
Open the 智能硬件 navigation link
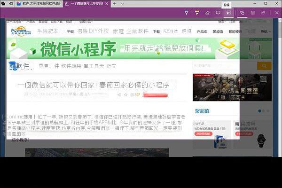tap(235, 31)
